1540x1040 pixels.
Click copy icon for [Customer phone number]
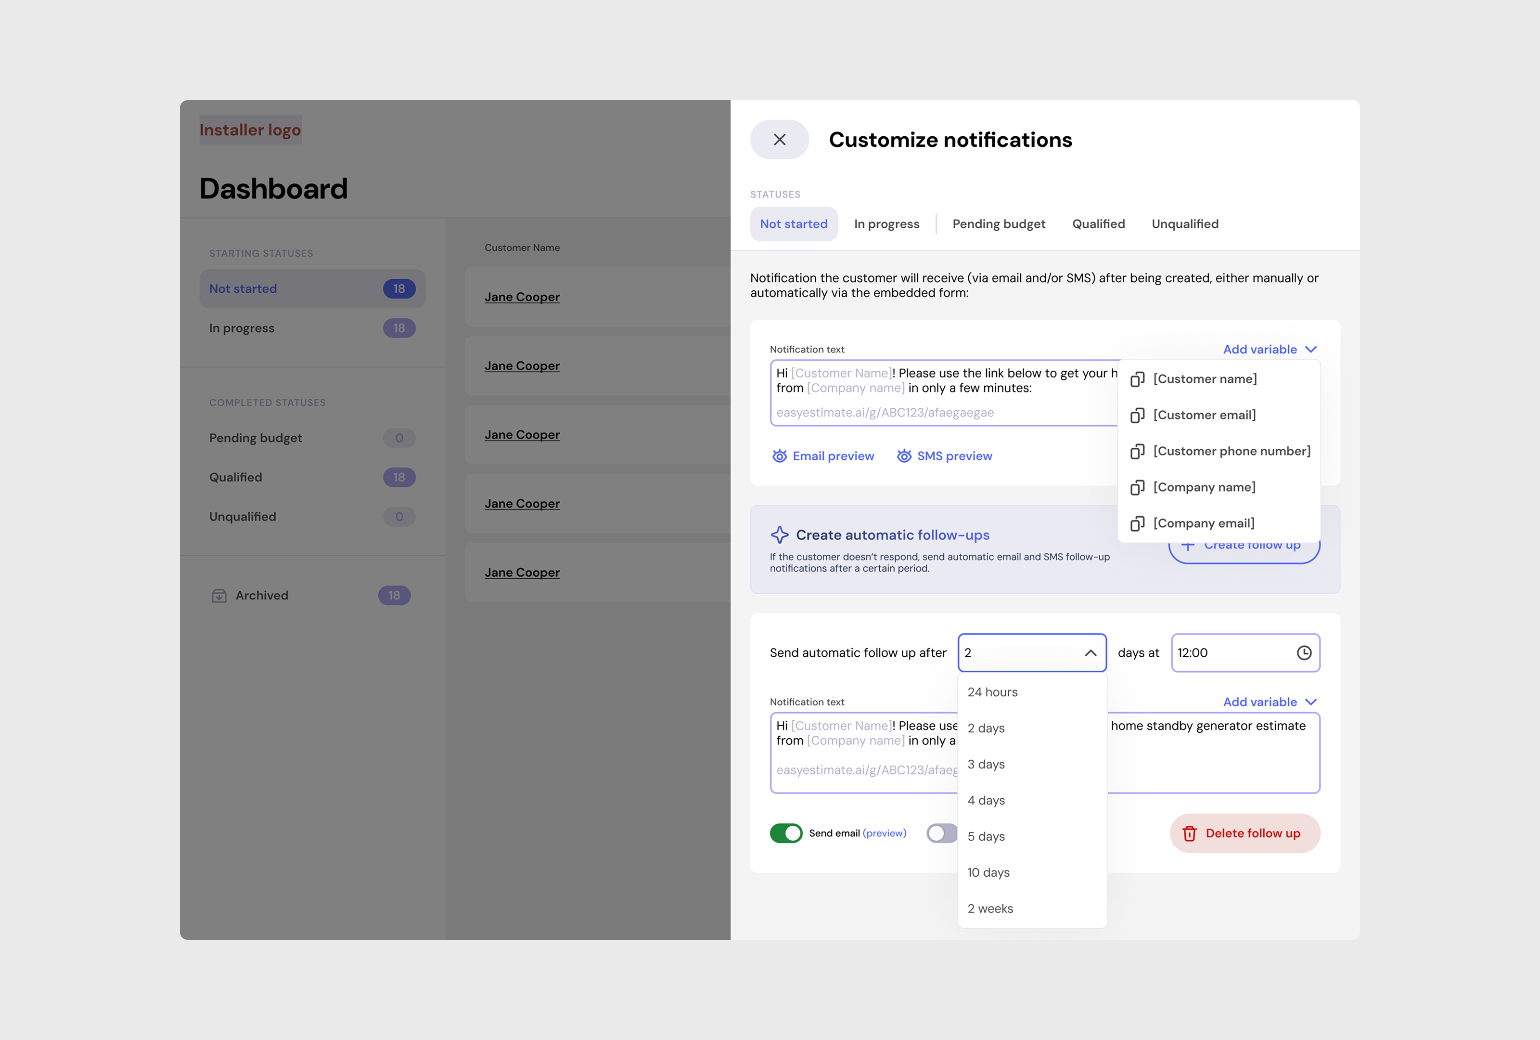1137,452
